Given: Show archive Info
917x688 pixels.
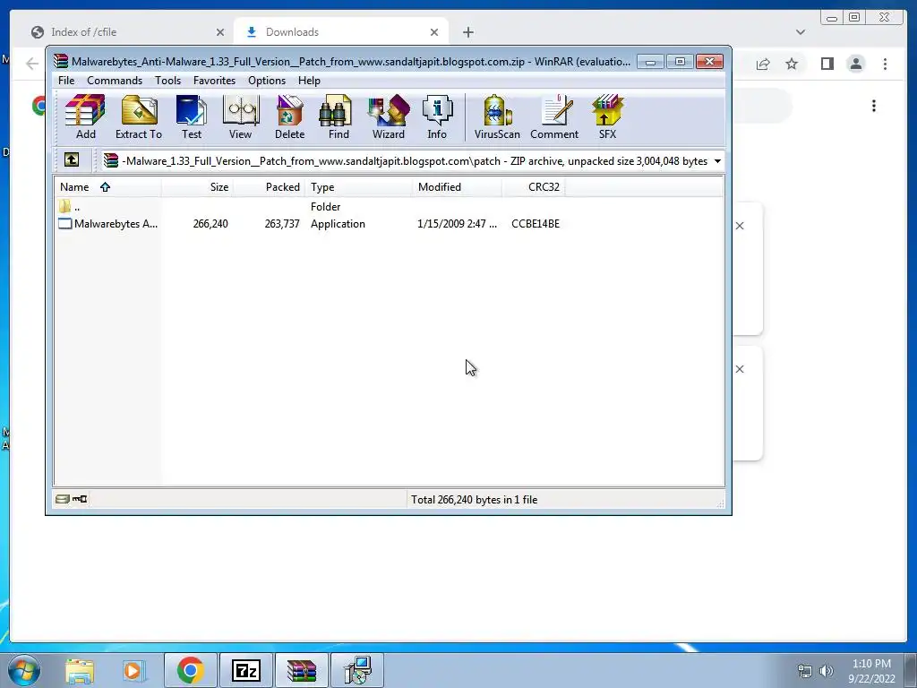Looking at the screenshot, I should [x=437, y=117].
